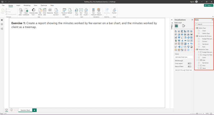
Task: Open the More visuals dropdown
Action: tap(86, 12)
